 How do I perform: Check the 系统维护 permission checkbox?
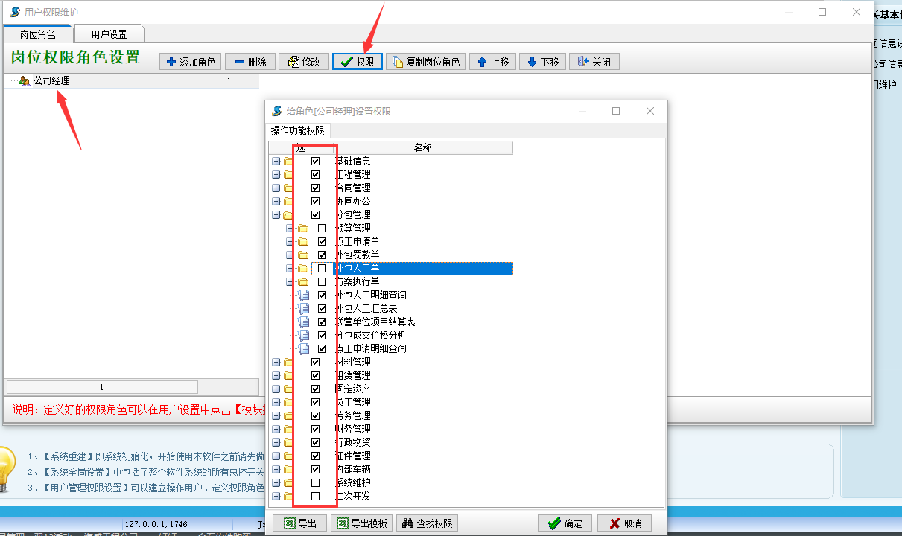[x=315, y=482]
